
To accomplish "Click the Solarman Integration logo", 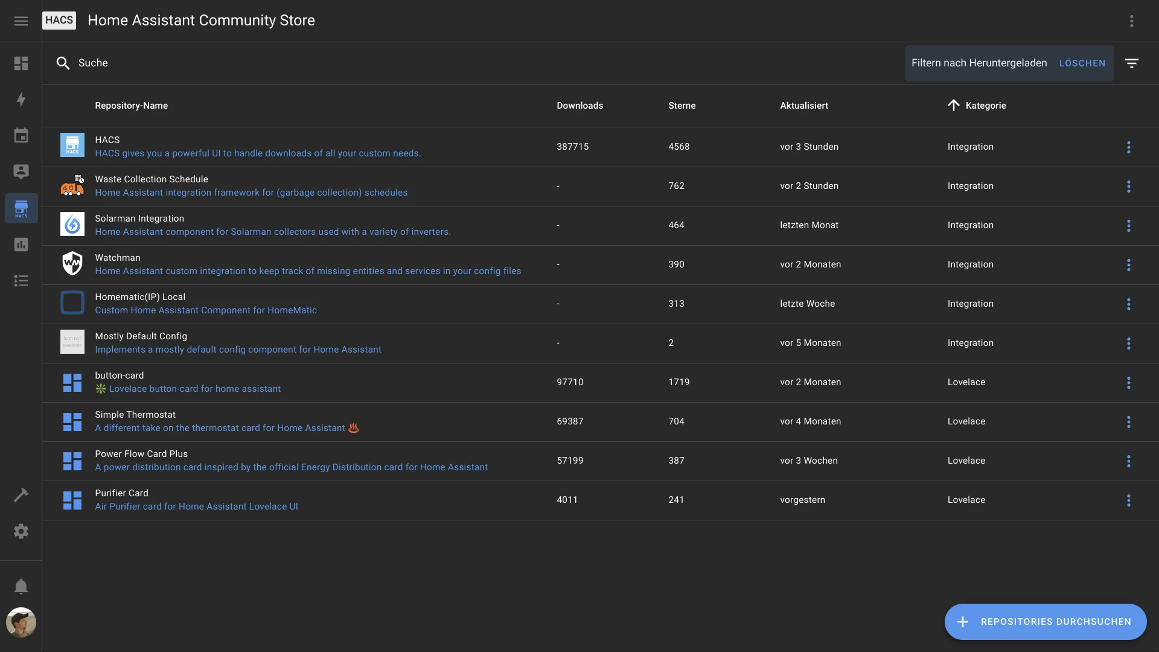I will [x=72, y=225].
